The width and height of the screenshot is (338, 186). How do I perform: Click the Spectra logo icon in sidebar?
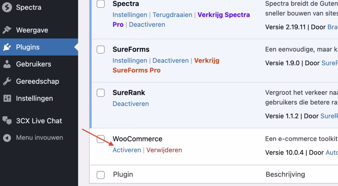pyautogui.click(x=7, y=7)
